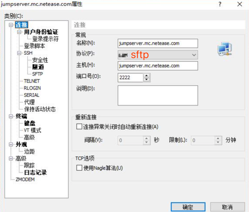This screenshot has width=249, height=212.
Task: Select 隧道 in the category tree
Action: pyautogui.click(x=38, y=67)
